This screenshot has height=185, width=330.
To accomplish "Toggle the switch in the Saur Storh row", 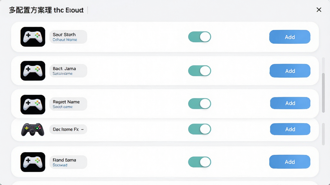I will (x=199, y=37).
